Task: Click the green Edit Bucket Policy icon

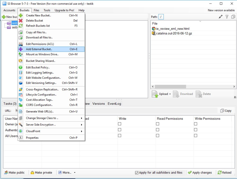Action: (x=21, y=67)
